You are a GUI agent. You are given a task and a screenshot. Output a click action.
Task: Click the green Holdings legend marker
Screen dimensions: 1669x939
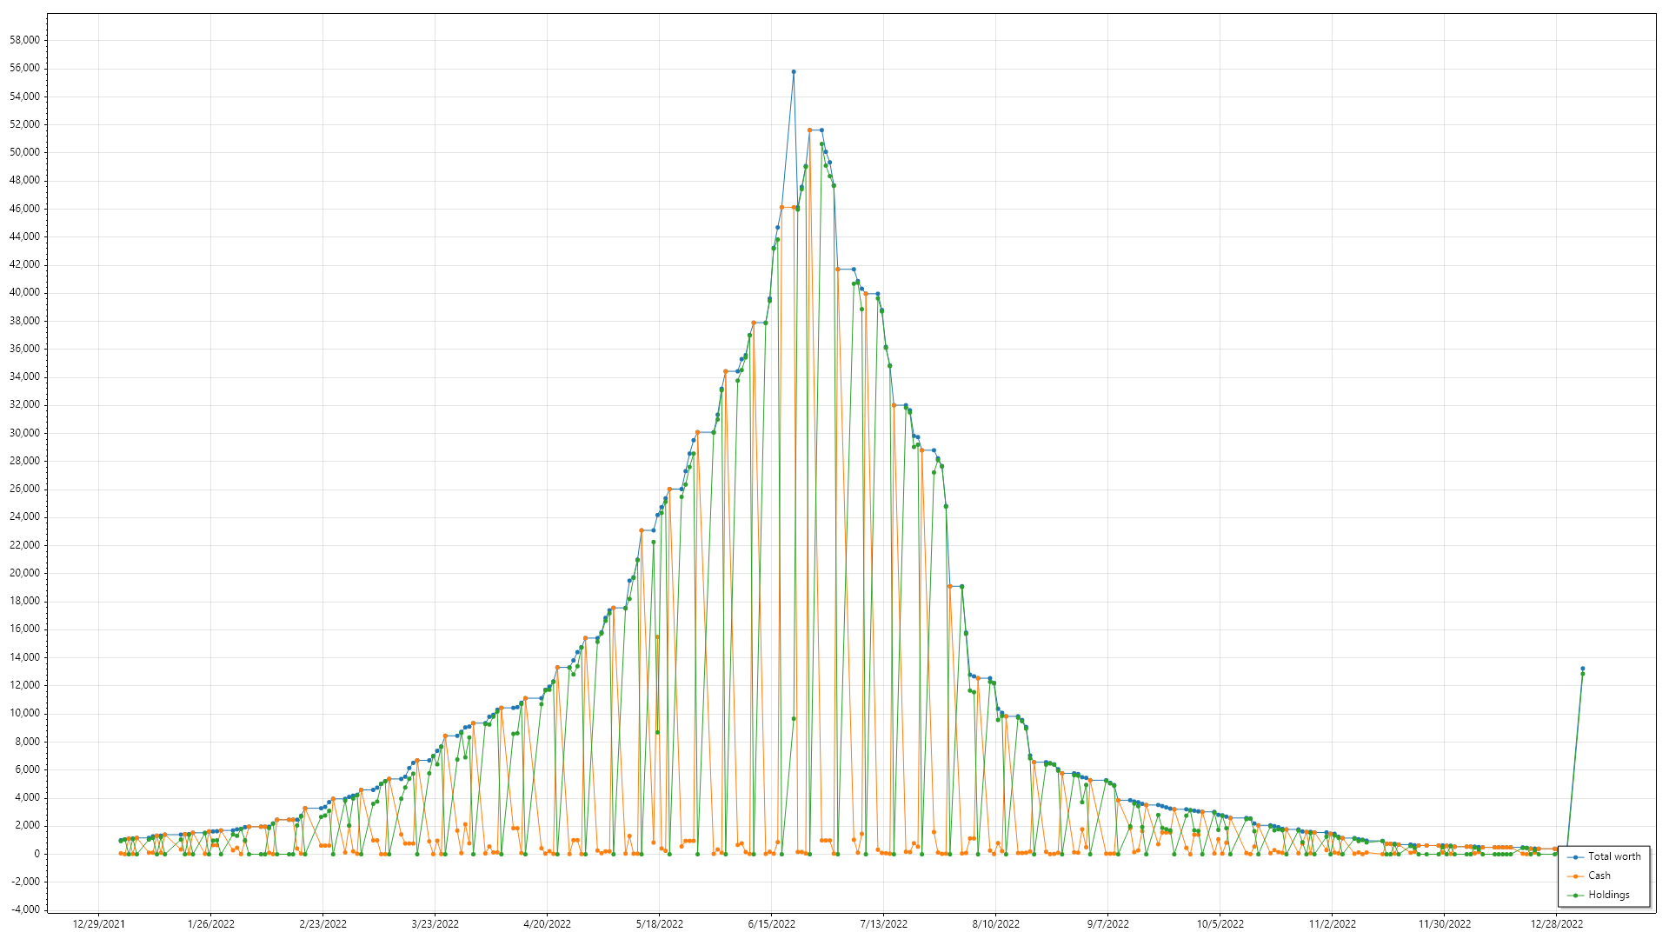click(x=1575, y=896)
